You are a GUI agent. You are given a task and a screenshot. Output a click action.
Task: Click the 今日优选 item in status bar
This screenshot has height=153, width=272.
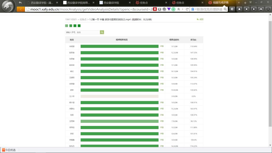[x=9, y=150]
